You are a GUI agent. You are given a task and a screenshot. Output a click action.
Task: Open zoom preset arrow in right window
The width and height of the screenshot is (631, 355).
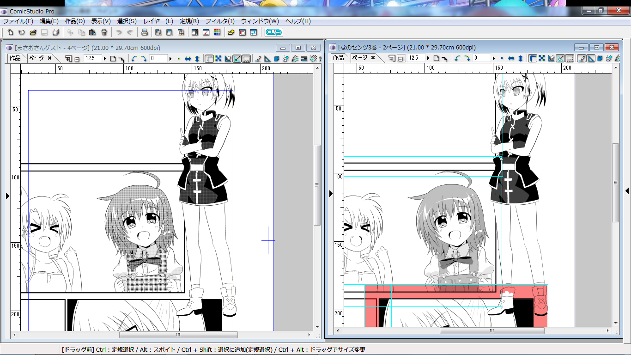[x=429, y=59]
